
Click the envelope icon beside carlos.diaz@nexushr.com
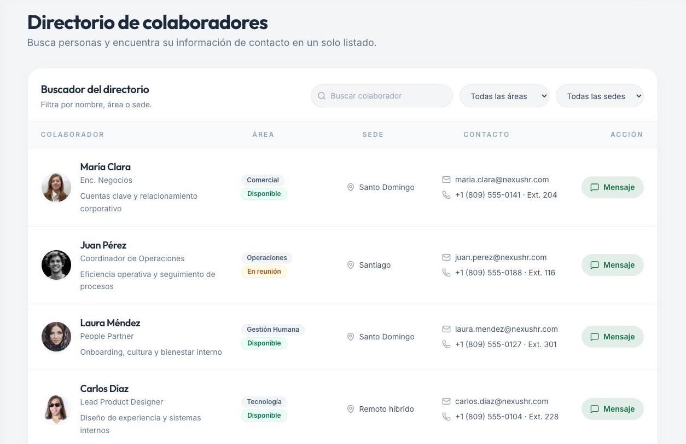[446, 401]
